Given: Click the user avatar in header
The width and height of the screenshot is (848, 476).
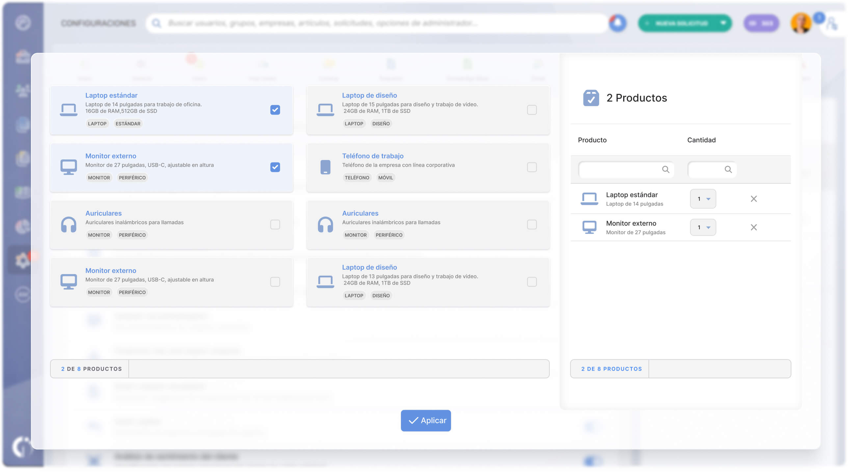Looking at the screenshot, I should (801, 23).
